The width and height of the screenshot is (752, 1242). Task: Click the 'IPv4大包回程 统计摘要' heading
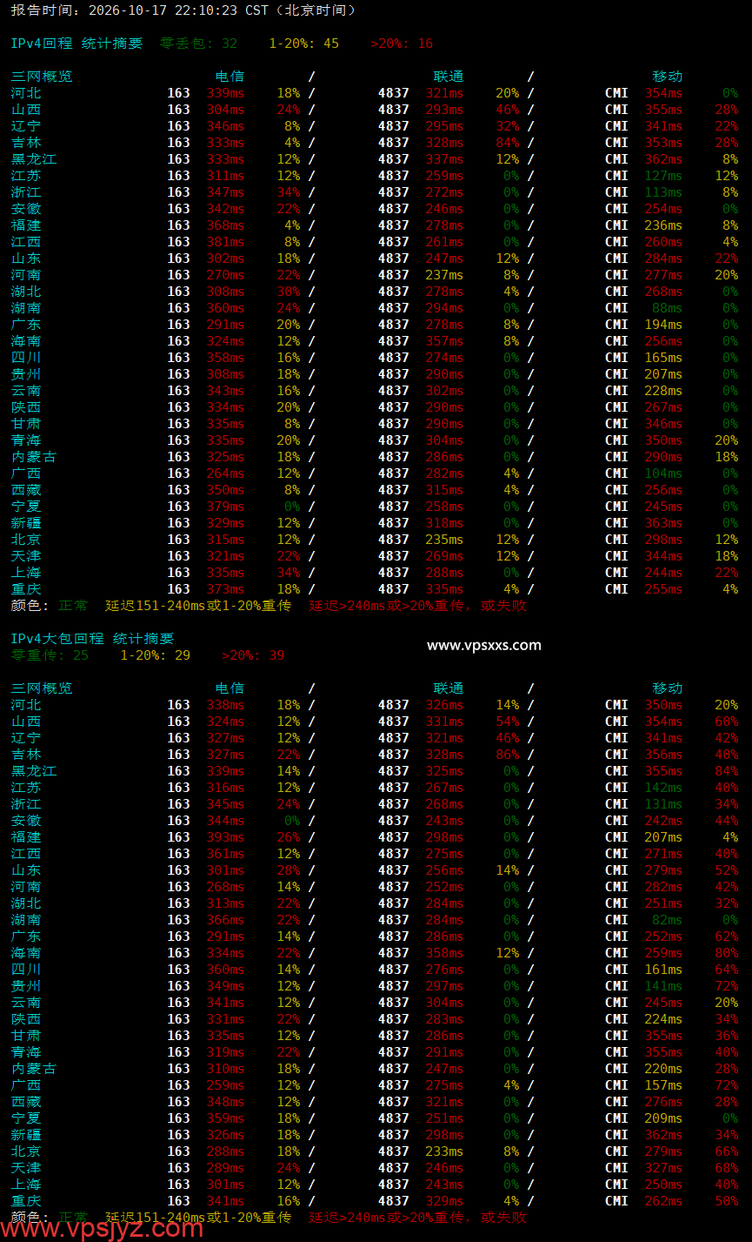92,639
